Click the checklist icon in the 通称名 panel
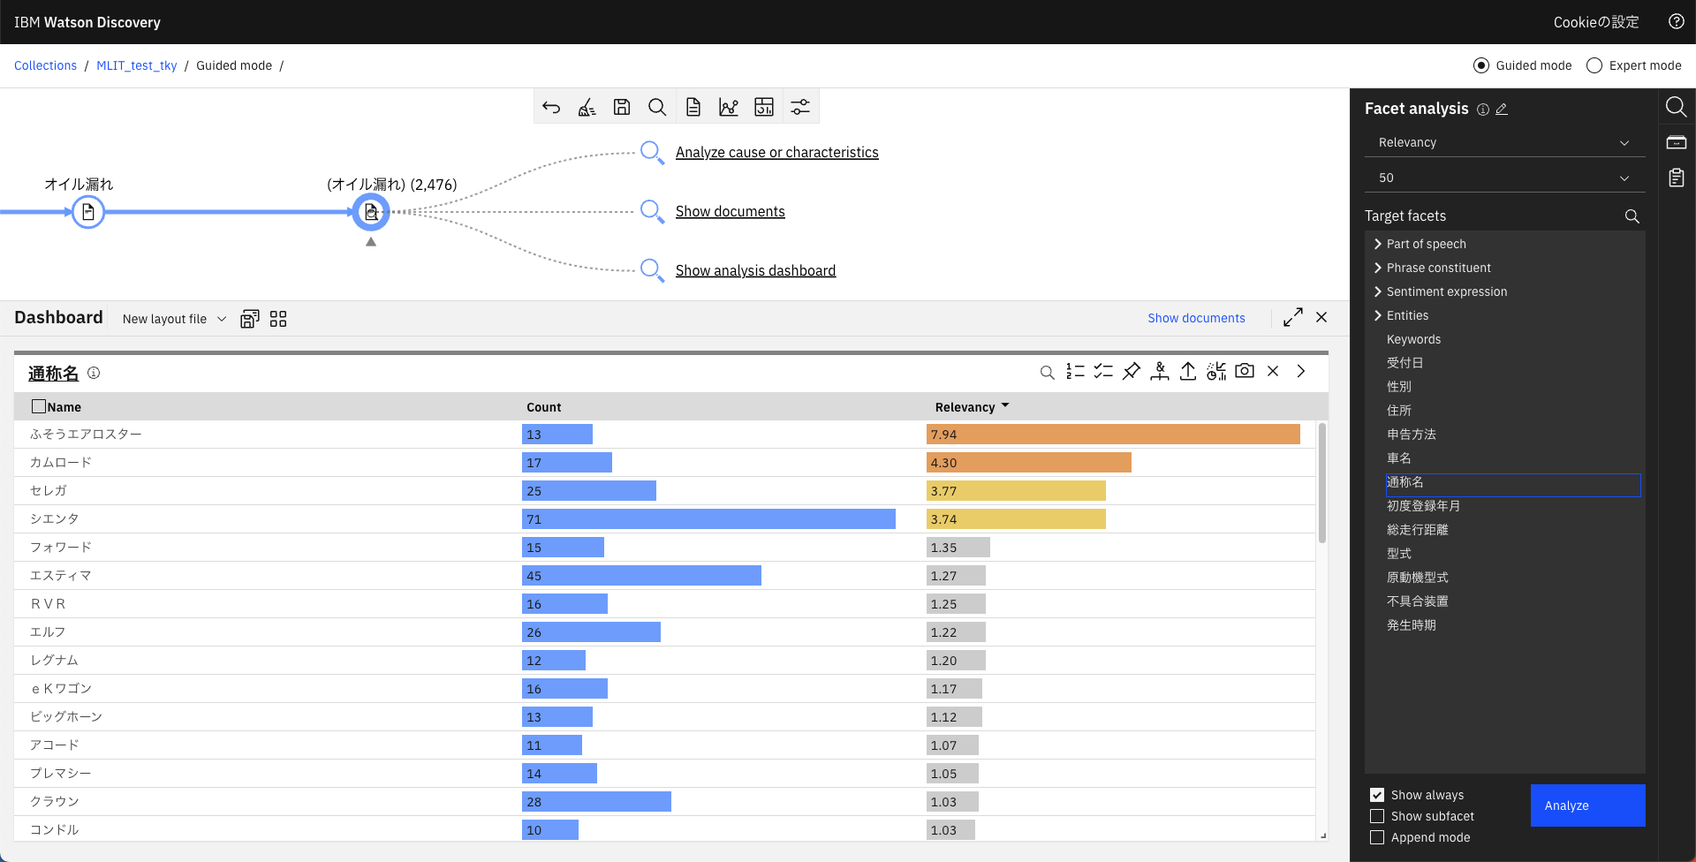 (1103, 372)
